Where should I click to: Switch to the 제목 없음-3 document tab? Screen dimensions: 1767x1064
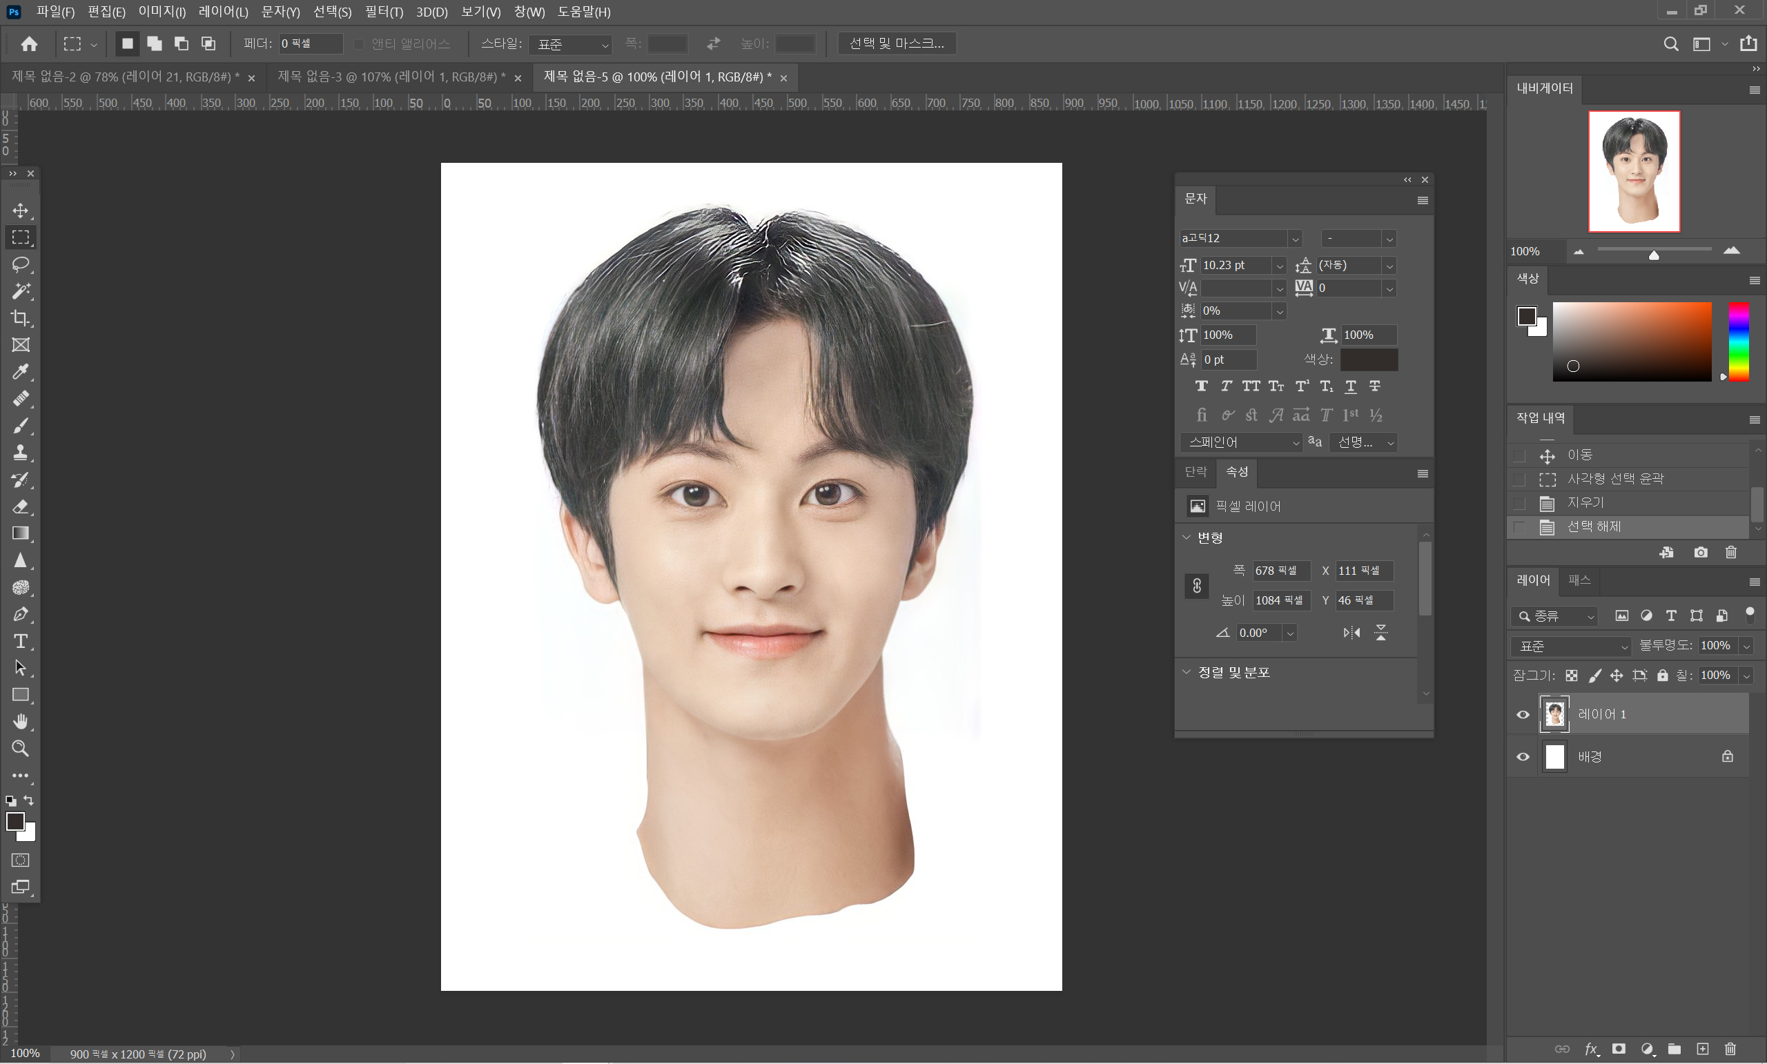(391, 77)
